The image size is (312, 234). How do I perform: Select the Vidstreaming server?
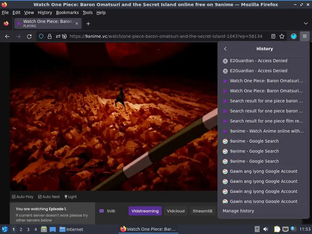click(x=145, y=211)
